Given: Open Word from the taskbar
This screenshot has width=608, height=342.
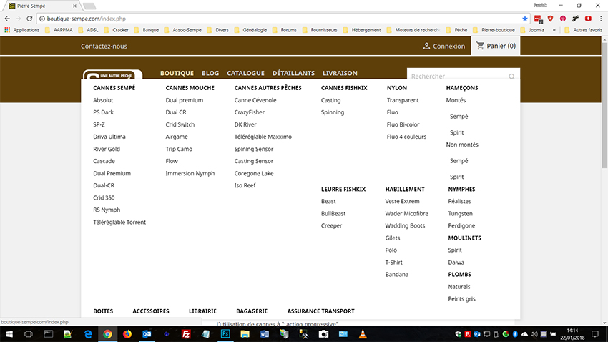Looking at the screenshot, I should click(265, 334).
